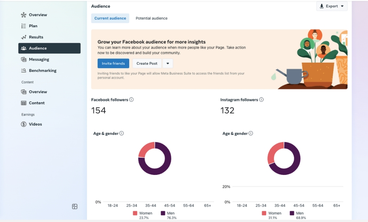This screenshot has height=222, width=368.
Task: Show the Instagram followers info tooltip
Action: (x=261, y=100)
